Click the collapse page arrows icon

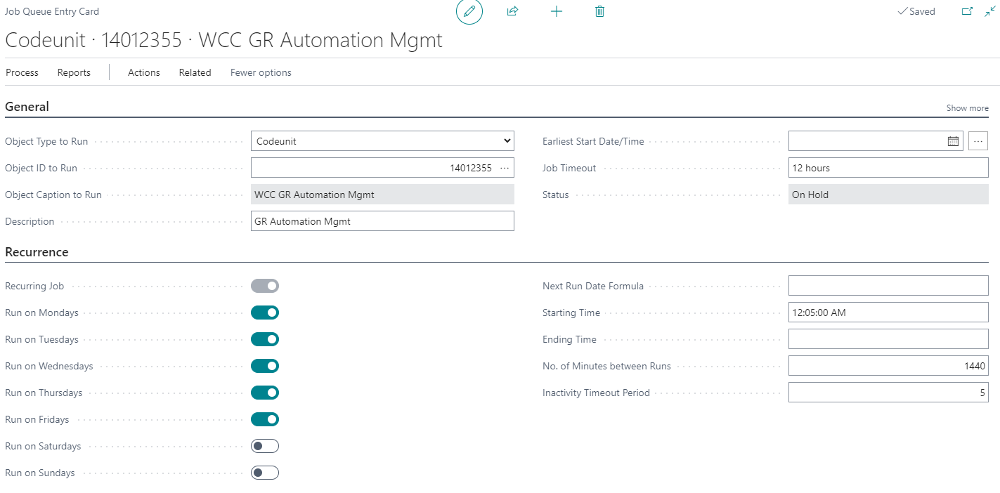(990, 11)
